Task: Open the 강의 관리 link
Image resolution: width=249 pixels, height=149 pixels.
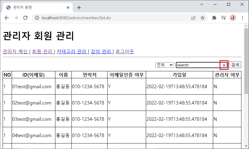Action: pyautogui.click(x=101, y=52)
